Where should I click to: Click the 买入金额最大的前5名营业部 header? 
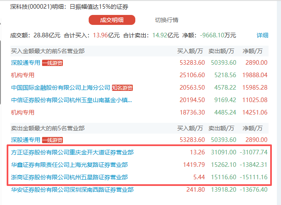point(48,51)
